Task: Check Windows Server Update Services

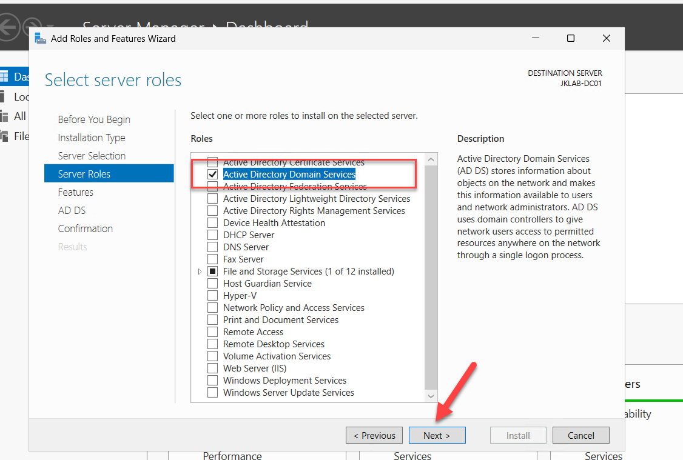Action: [212, 393]
